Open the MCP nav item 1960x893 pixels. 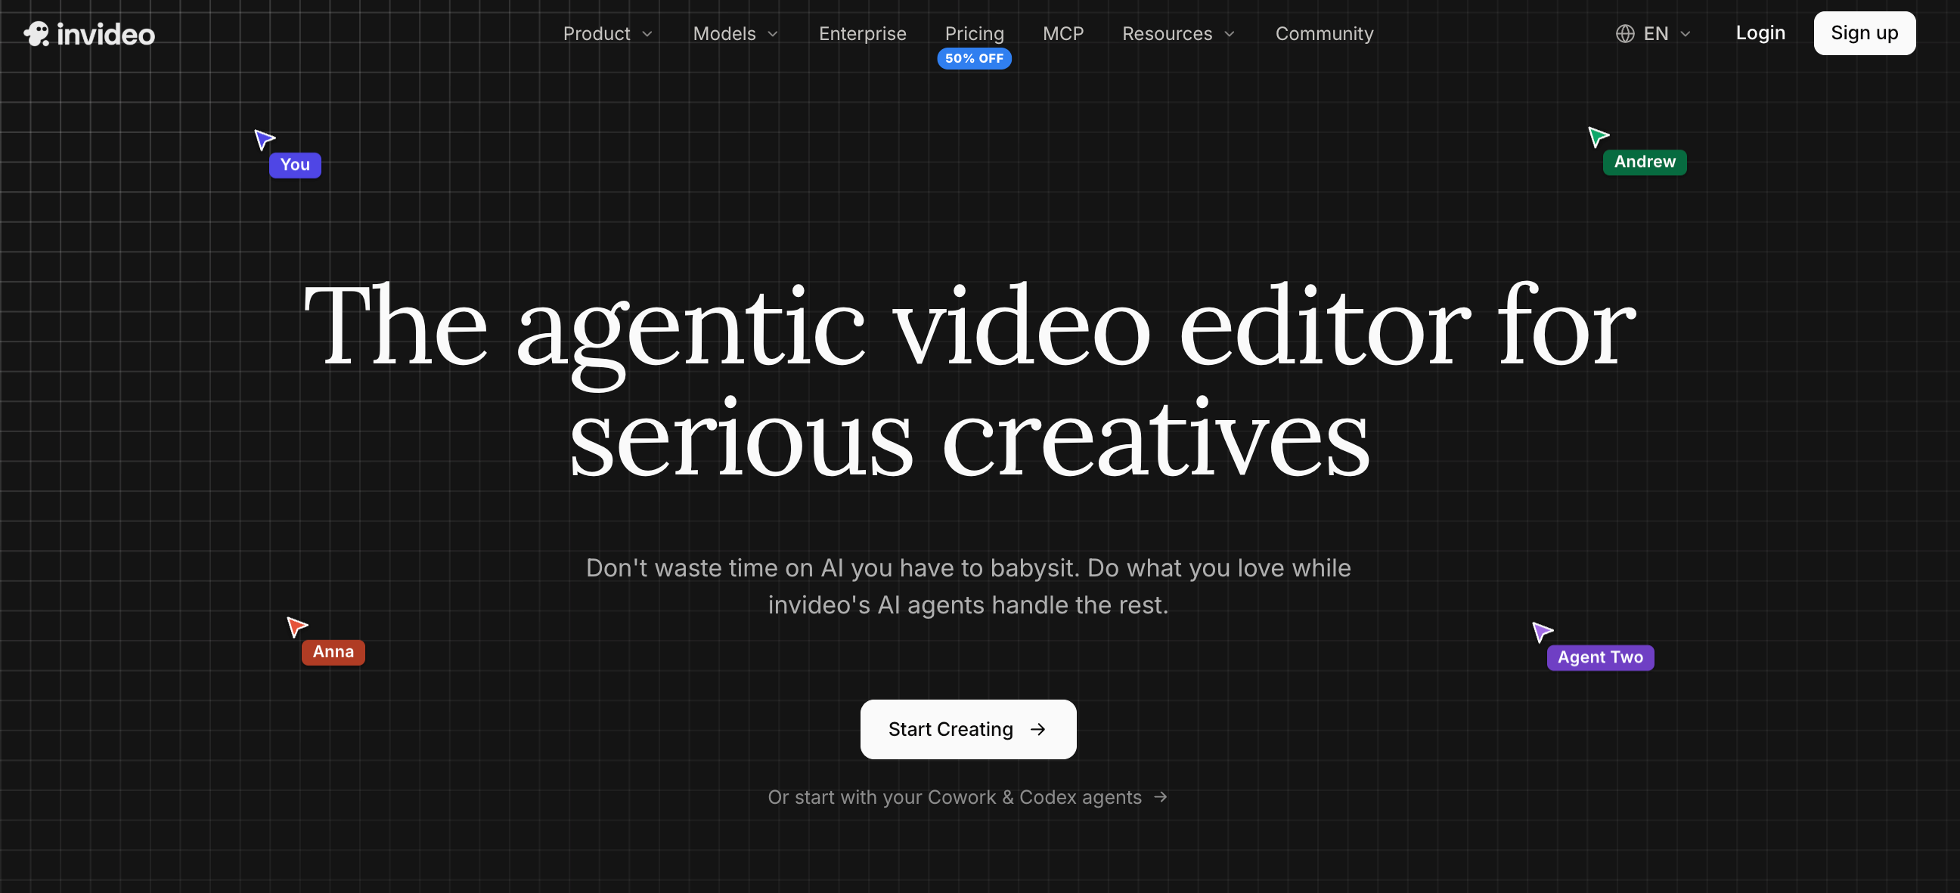1063,33
